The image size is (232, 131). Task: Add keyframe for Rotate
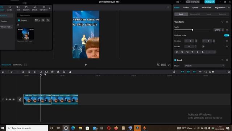point(227,47)
